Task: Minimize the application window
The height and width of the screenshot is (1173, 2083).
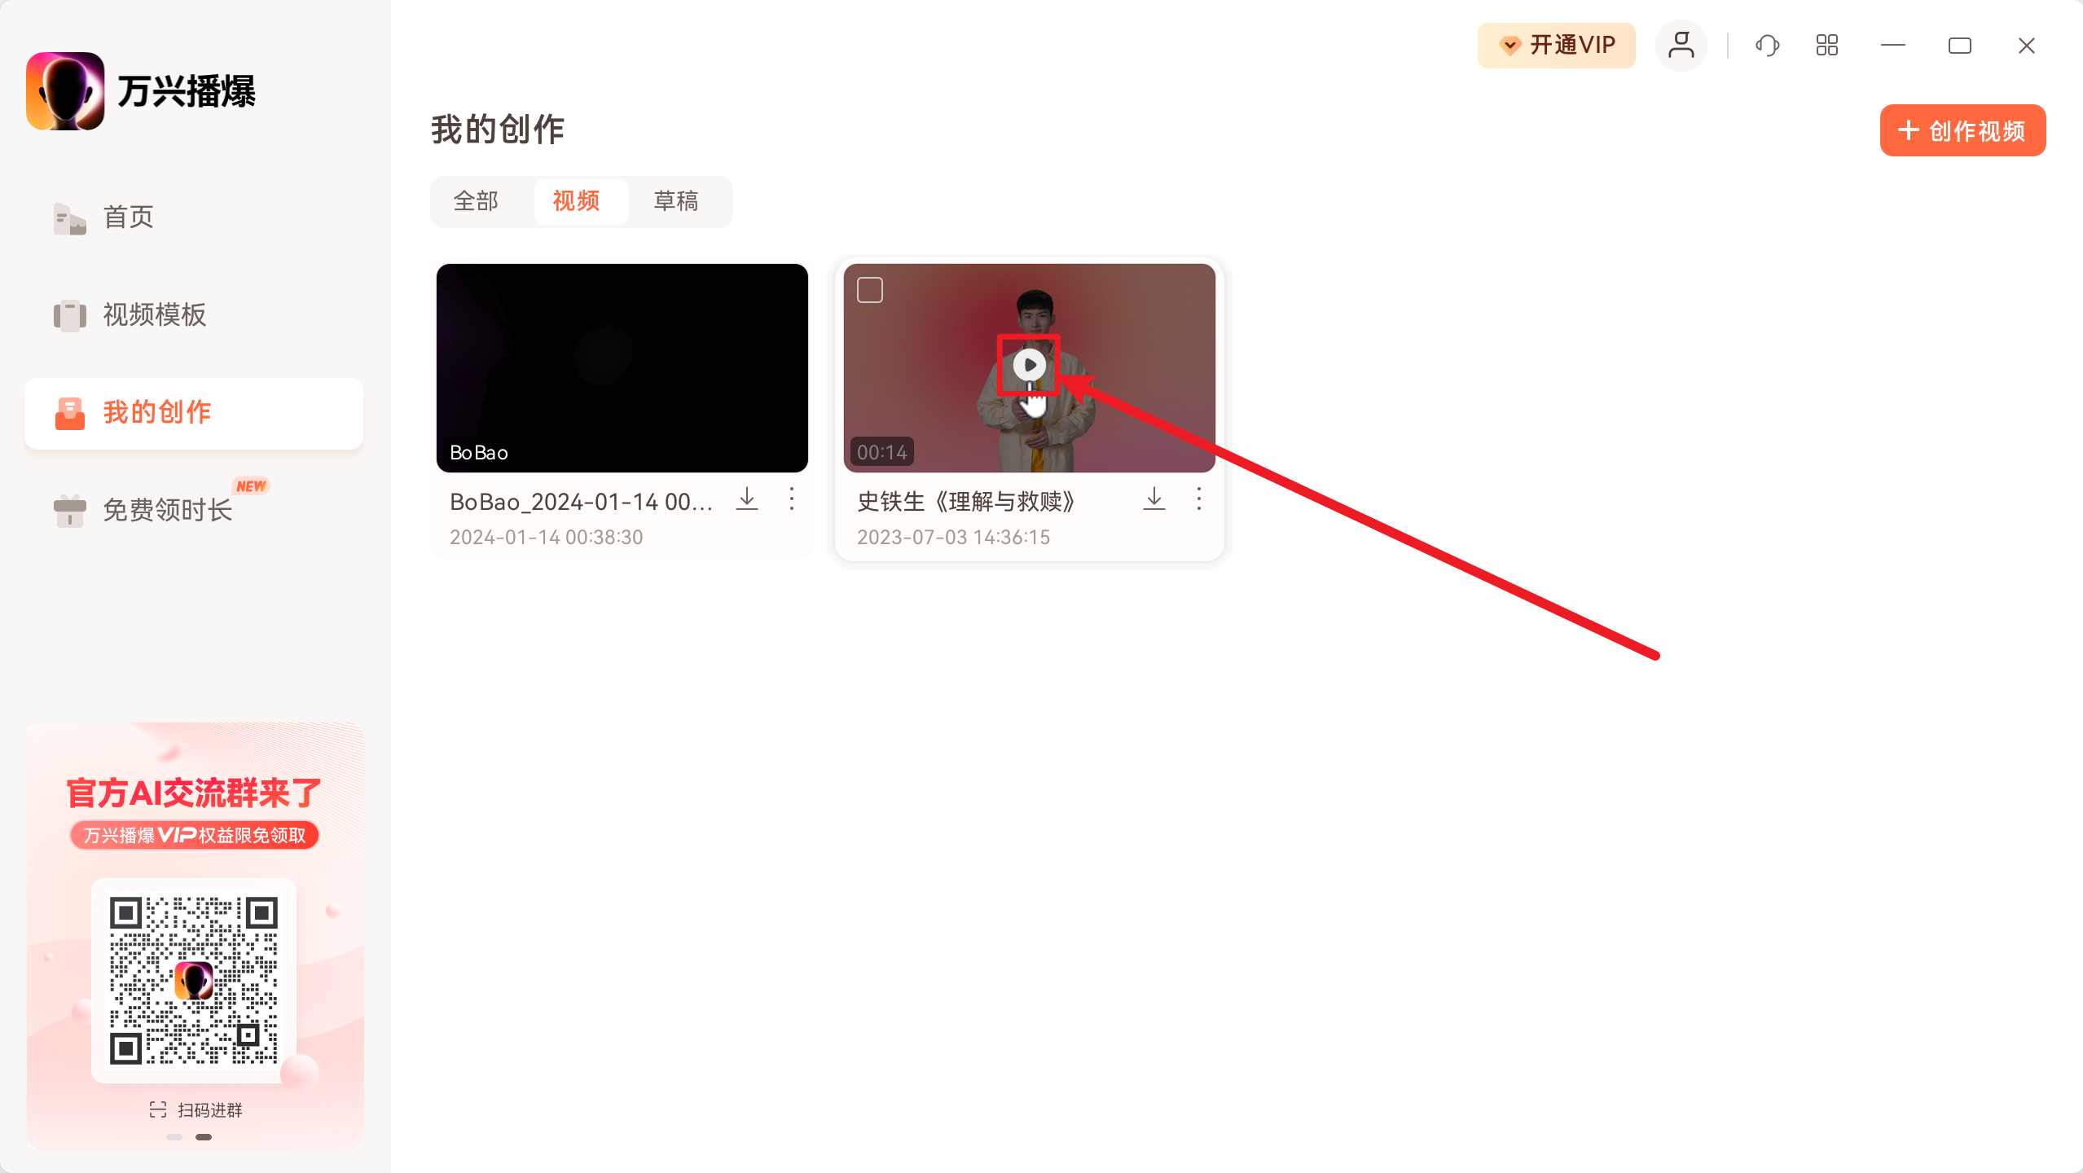Action: click(x=1893, y=46)
